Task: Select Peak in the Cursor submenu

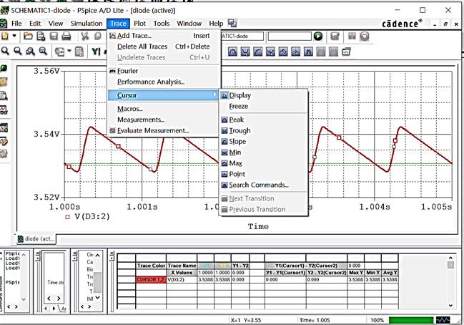Action: point(263,120)
